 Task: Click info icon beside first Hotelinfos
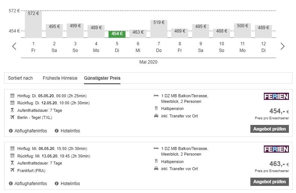click(x=57, y=131)
